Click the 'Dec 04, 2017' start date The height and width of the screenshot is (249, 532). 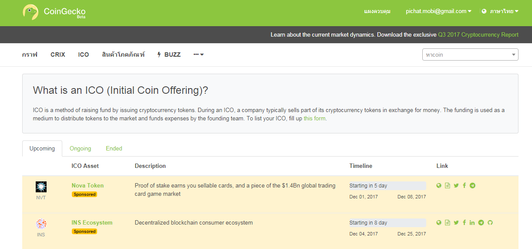[364, 234]
